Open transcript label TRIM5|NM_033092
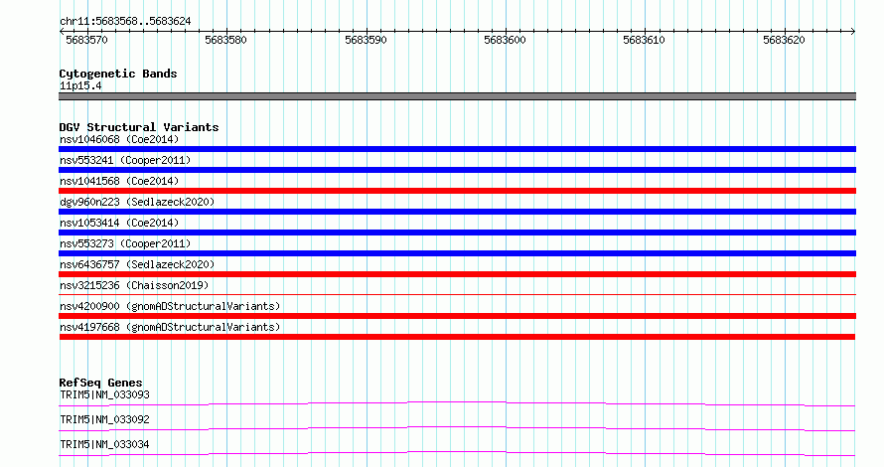The image size is (884, 467). 104,419
